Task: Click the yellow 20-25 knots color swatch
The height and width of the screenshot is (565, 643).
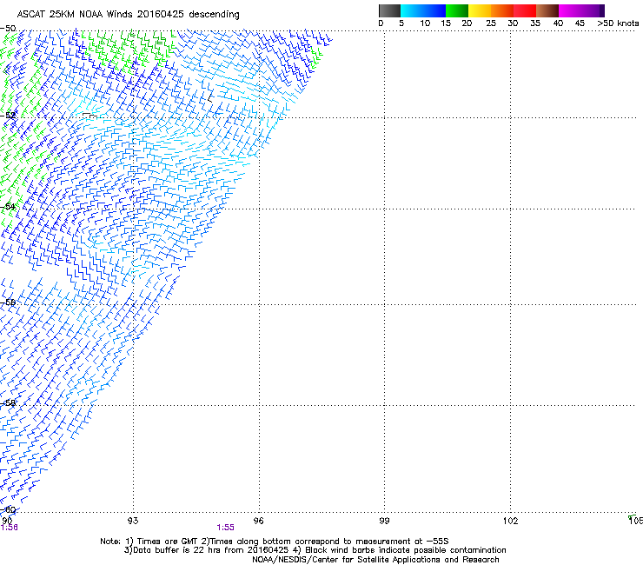Action: pyautogui.click(x=480, y=10)
